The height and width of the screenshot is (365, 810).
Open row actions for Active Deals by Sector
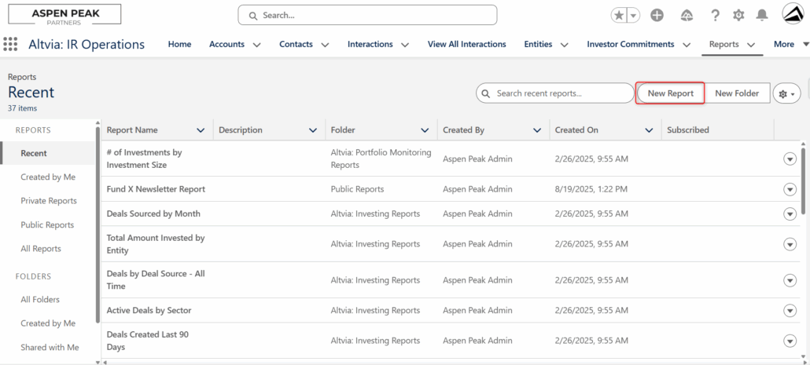click(x=790, y=310)
